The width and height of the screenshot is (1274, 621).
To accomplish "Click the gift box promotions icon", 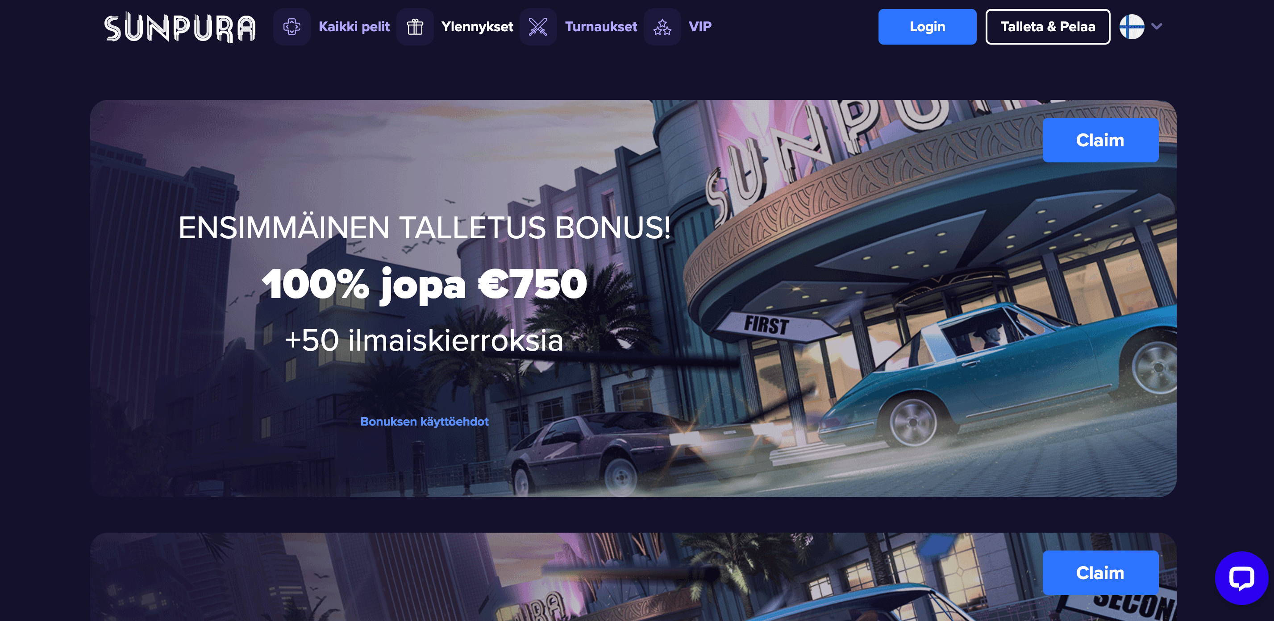I will pyautogui.click(x=415, y=27).
